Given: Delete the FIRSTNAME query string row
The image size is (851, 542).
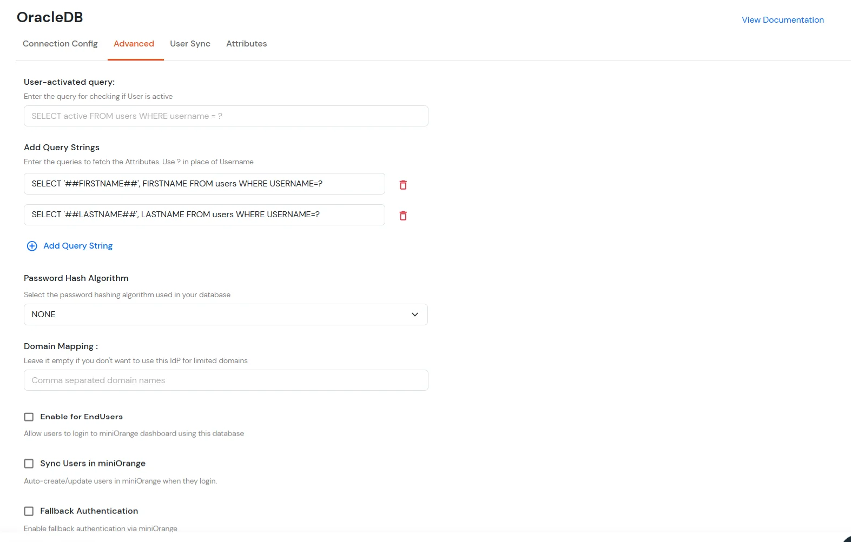Looking at the screenshot, I should pos(403,185).
